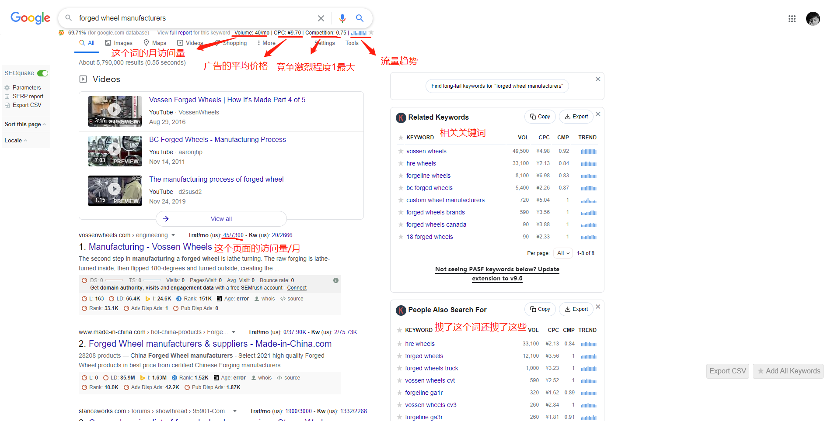Switch to the Maps tab

coord(155,43)
